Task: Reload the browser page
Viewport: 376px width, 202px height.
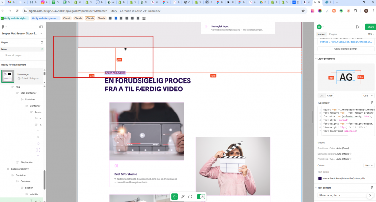Action: coord(17,11)
